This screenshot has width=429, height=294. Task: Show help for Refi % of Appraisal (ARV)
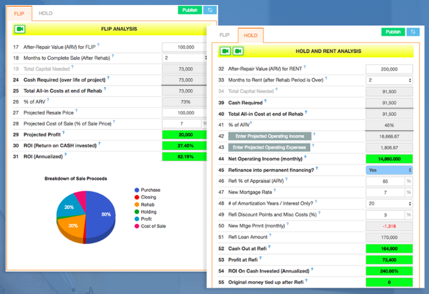point(287,179)
